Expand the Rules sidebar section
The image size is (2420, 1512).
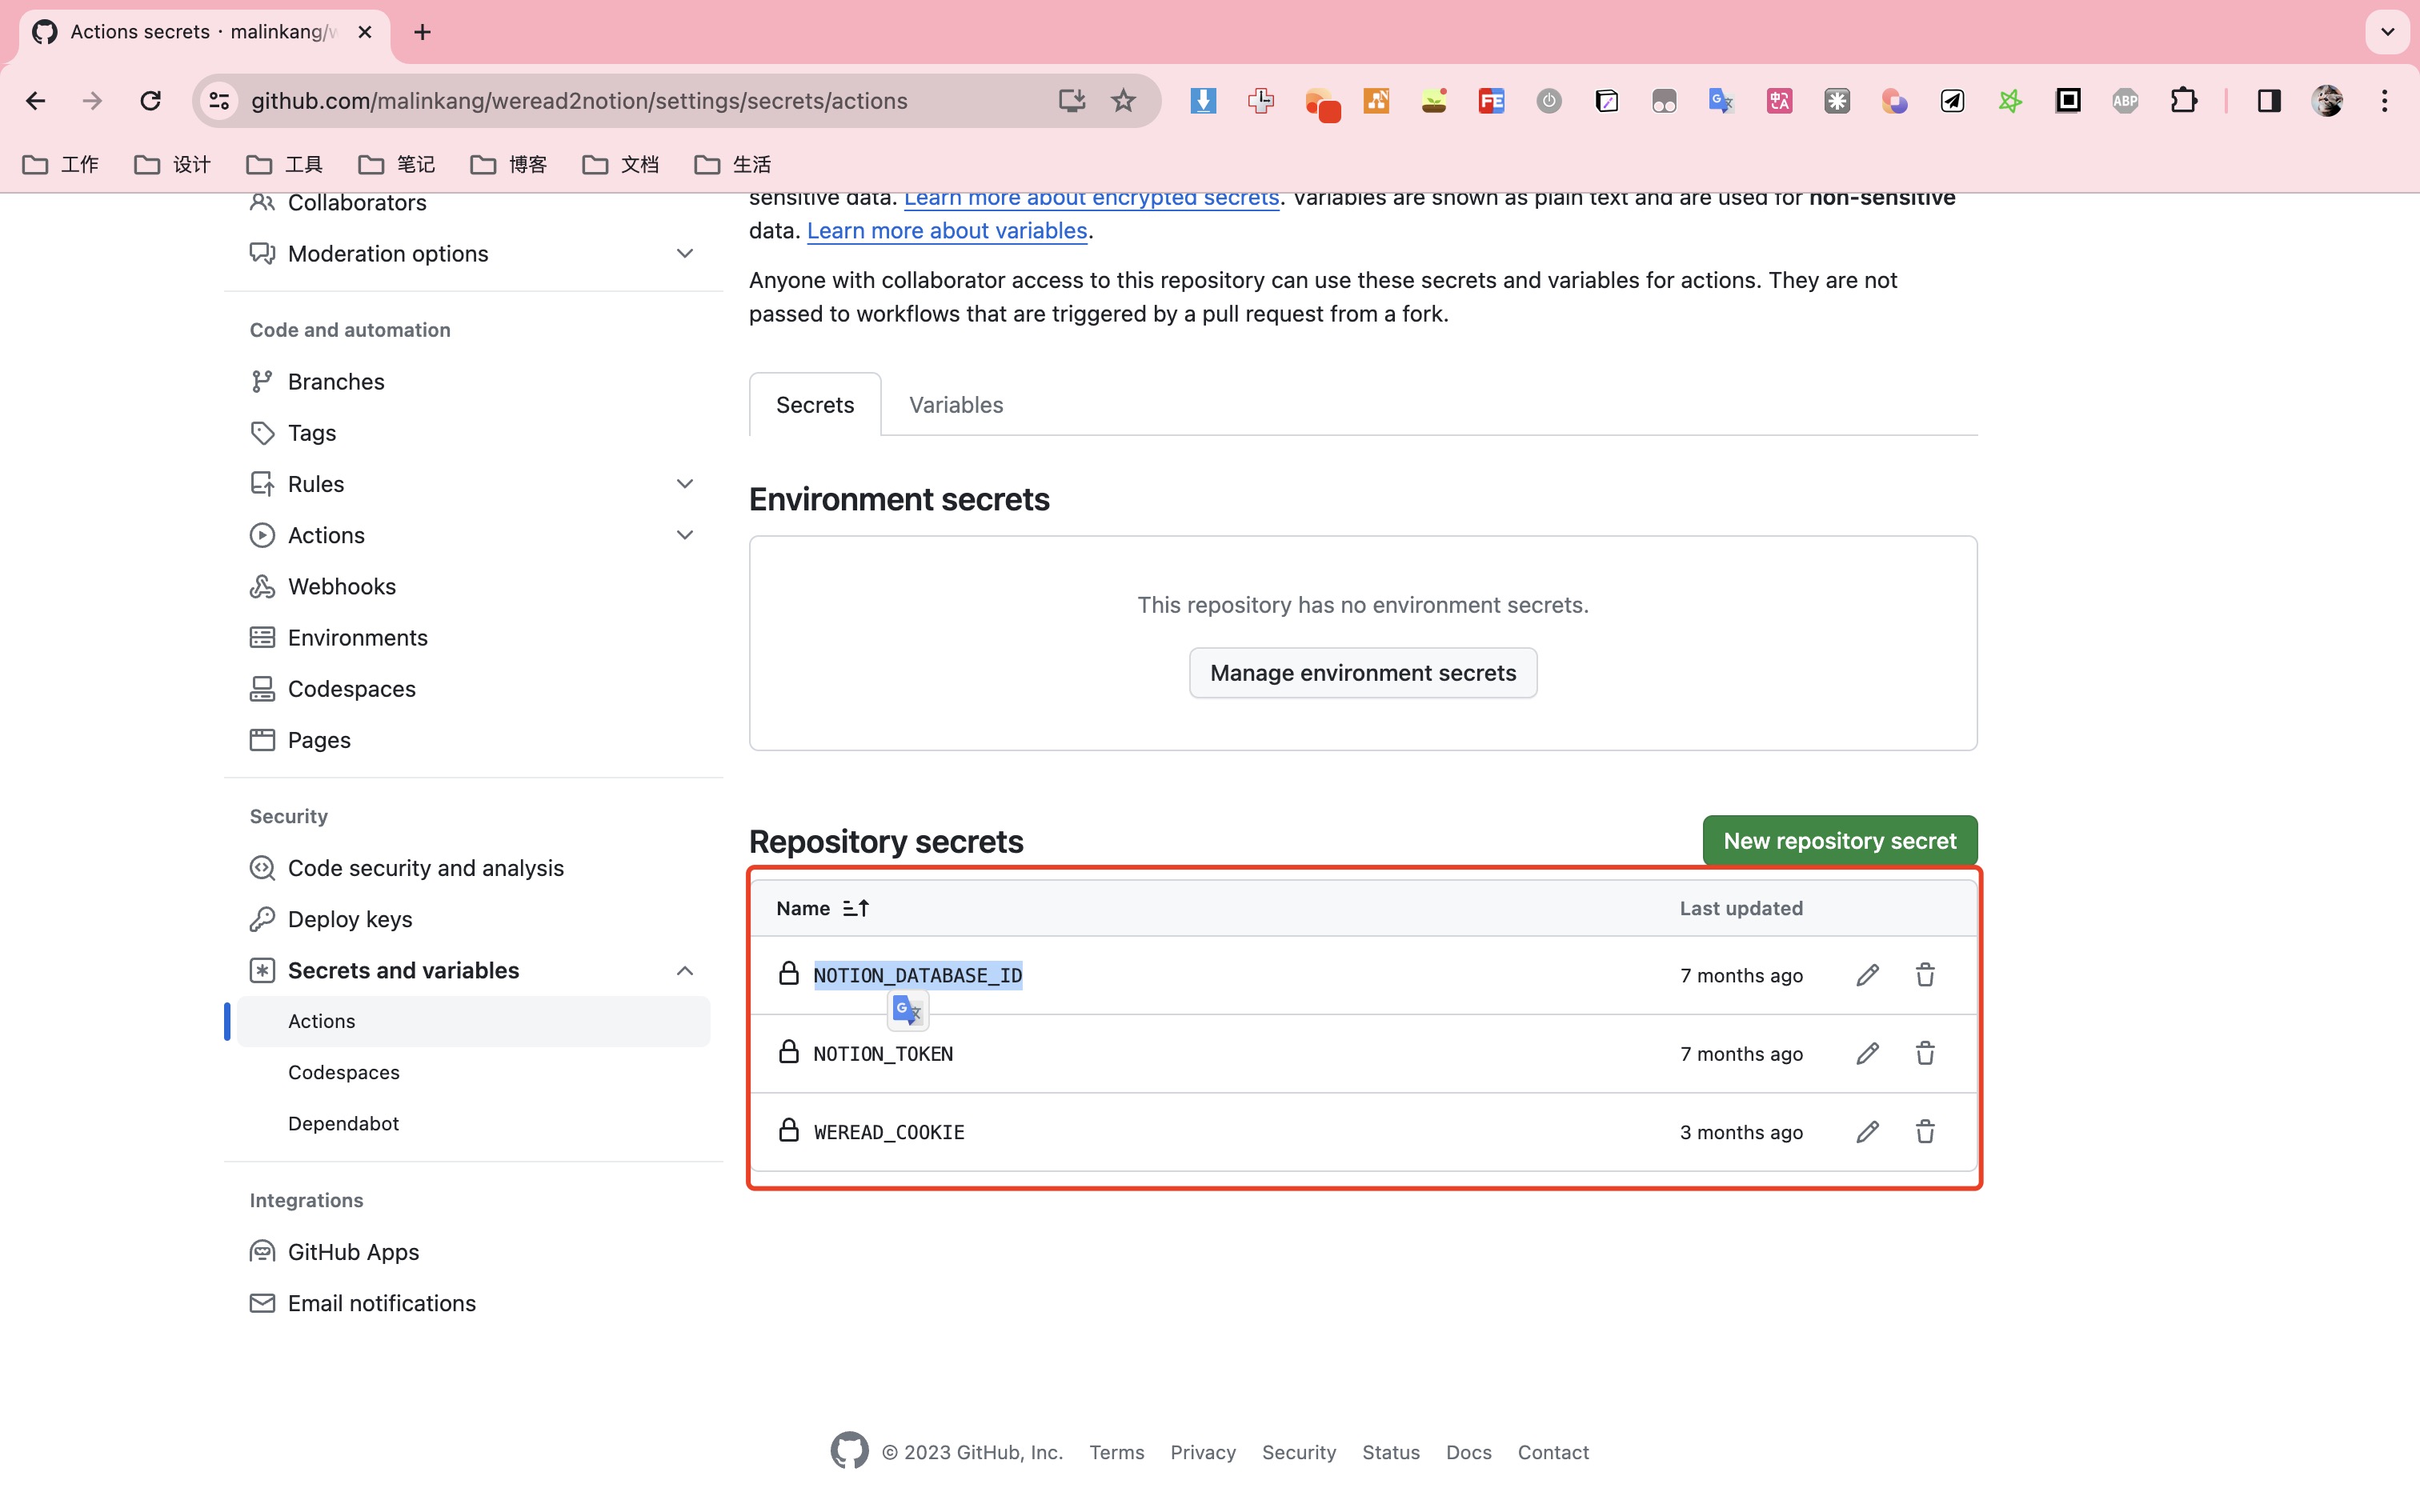pyautogui.click(x=684, y=484)
